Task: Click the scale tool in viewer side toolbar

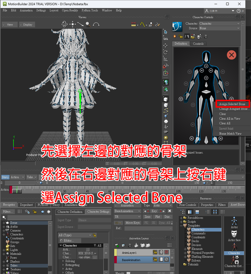Action: [166, 59]
